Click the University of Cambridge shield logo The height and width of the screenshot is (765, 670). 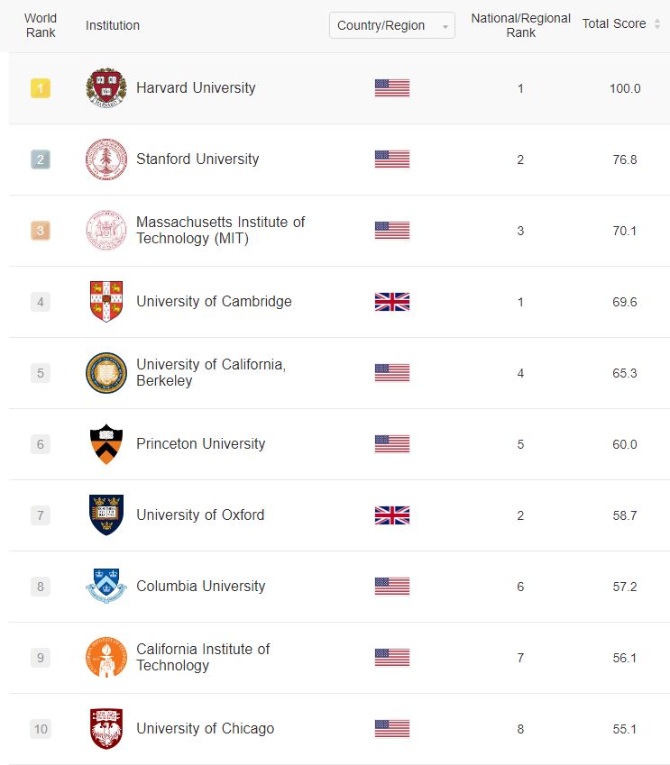pyautogui.click(x=106, y=302)
